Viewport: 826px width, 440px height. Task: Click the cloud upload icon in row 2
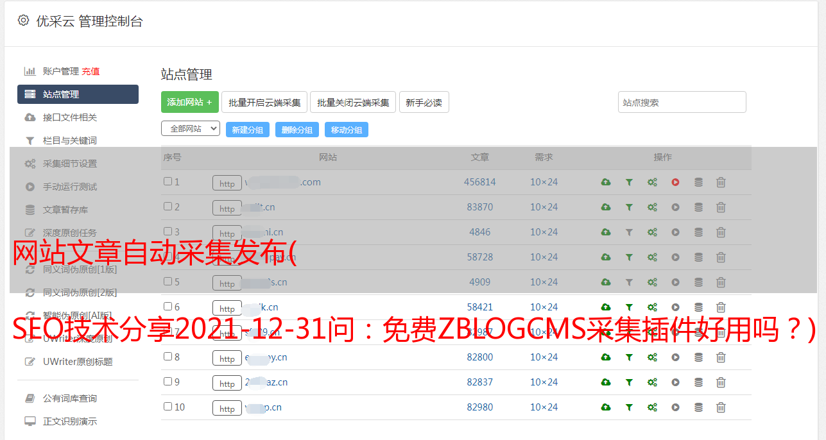click(606, 207)
